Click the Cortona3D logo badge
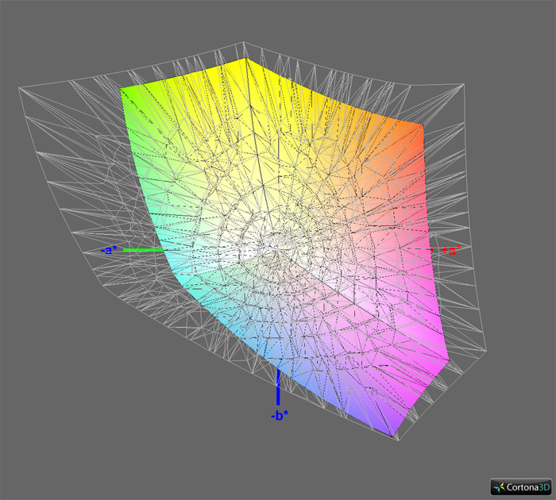This screenshot has height=500, width=556. tap(521, 487)
